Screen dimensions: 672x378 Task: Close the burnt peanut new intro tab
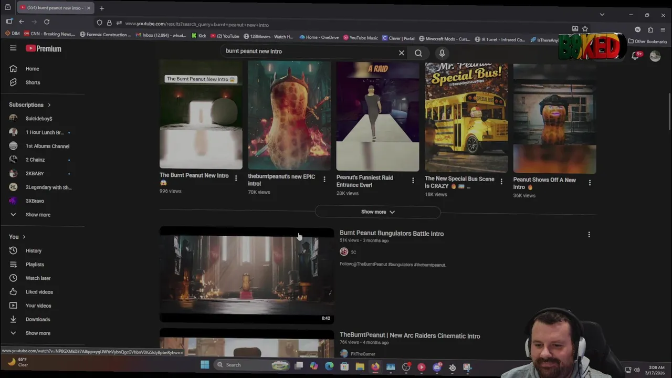tap(88, 8)
